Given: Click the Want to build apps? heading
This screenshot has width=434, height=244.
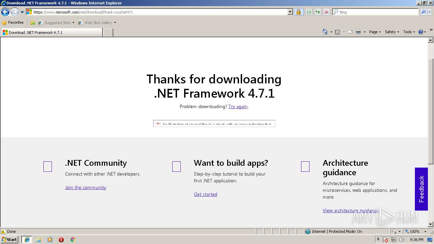Looking at the screenshot, I should click(231, 163).
